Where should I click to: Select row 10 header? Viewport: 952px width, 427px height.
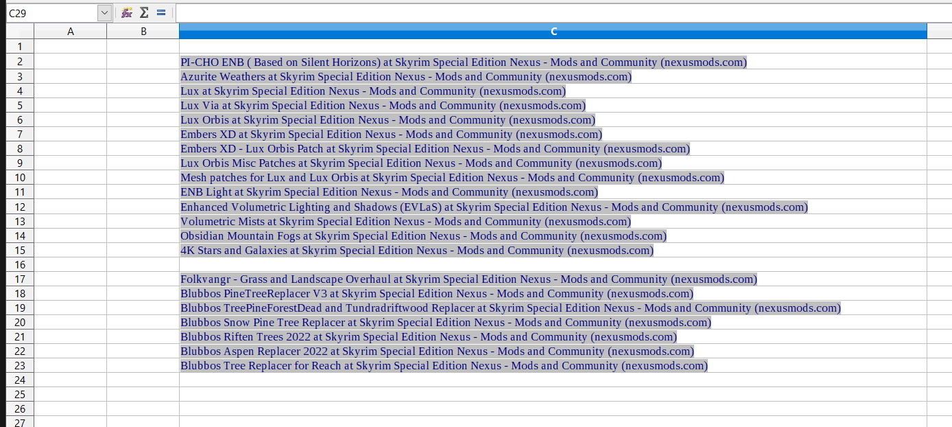tap(20, 177)
